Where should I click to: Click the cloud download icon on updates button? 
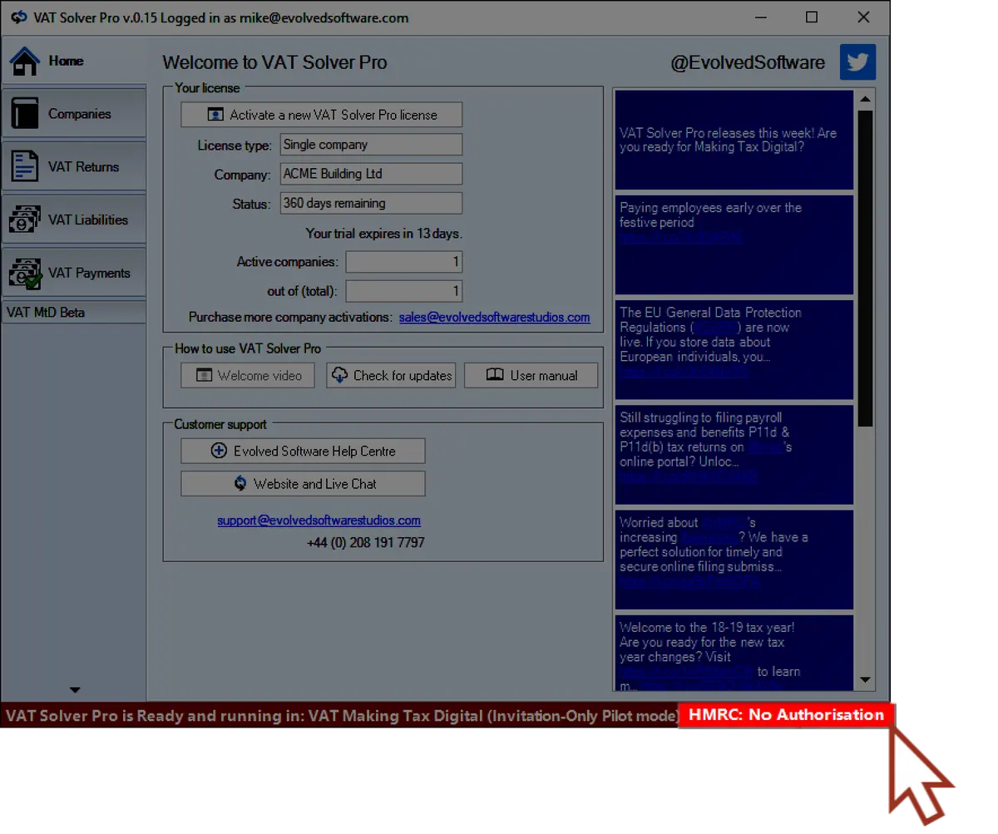[339, 375]
